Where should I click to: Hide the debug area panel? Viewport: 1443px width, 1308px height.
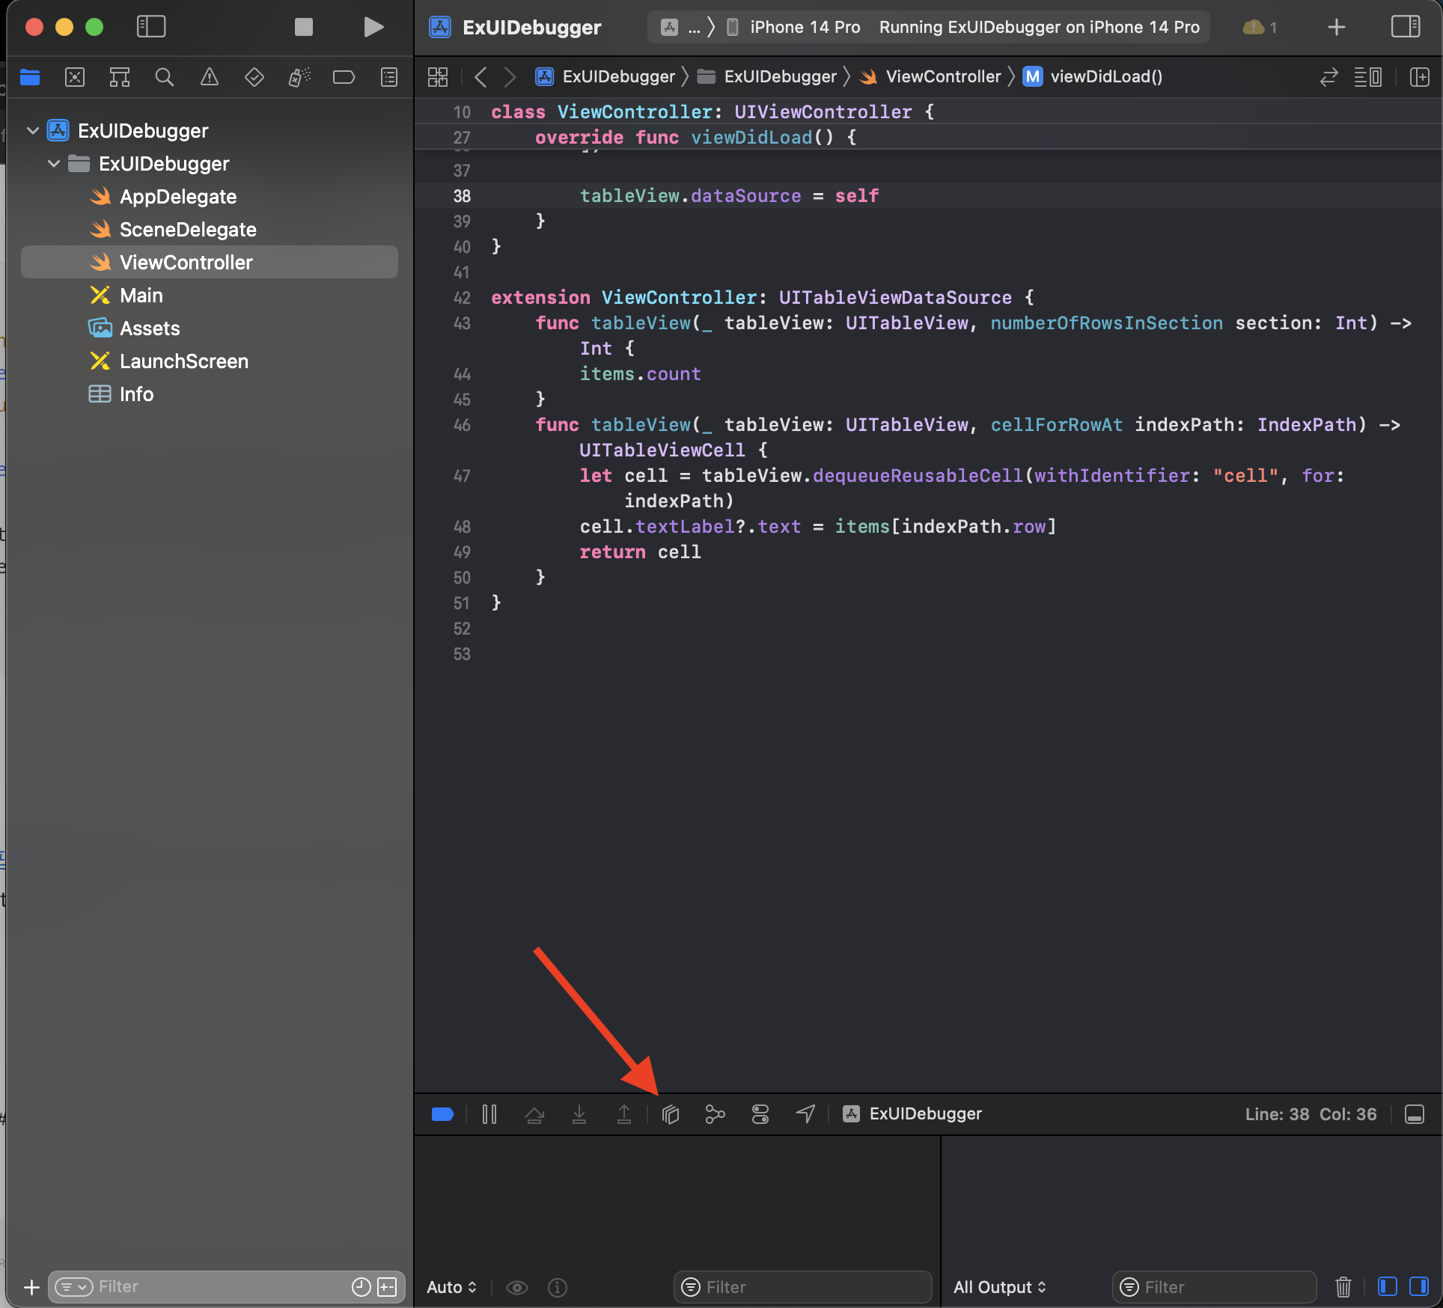pyautogui.click(x=1414, y=1114)
